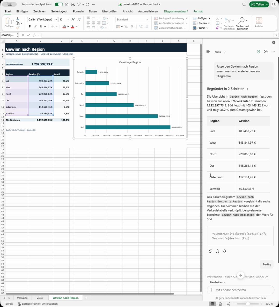279x307 pixels.
Task: Open the comments icon near Teilen
Action: click(x=244, y=4)
